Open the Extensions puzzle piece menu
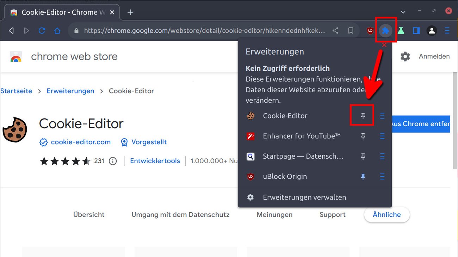This screenshot has width=458, height=257. pyautogui.click(x=385, y=31)
